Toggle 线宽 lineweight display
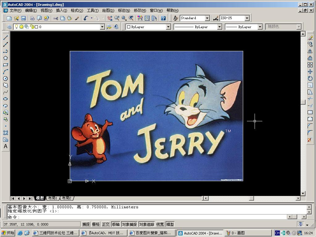The height and width of the screenshot is (237, 316). pyautogui.click(x=160, y=224)
